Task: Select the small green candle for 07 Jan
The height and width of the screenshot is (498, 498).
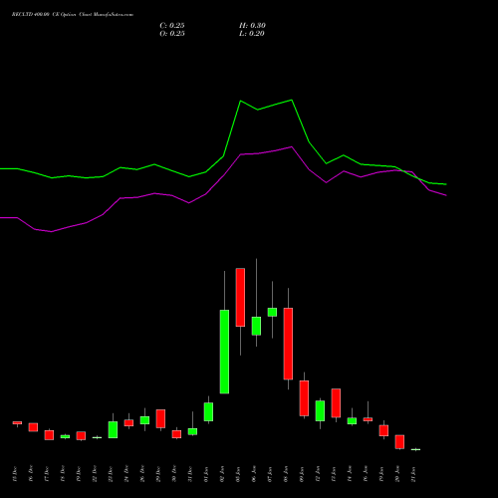Action: (272, 312)
